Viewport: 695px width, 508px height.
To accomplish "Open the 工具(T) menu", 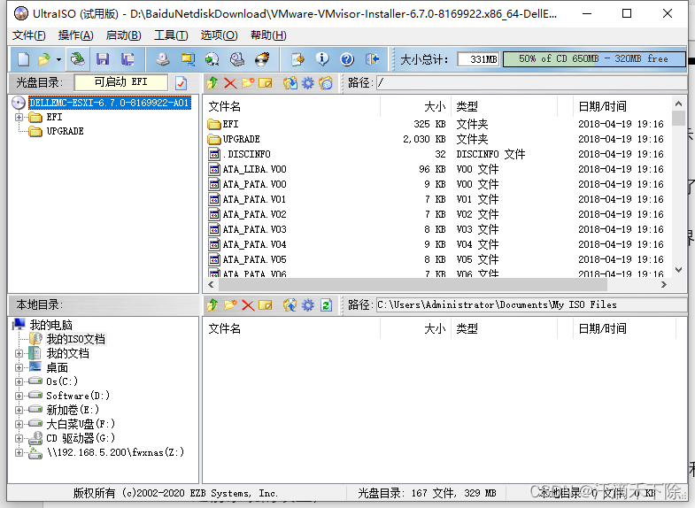I will pos(171,35).
